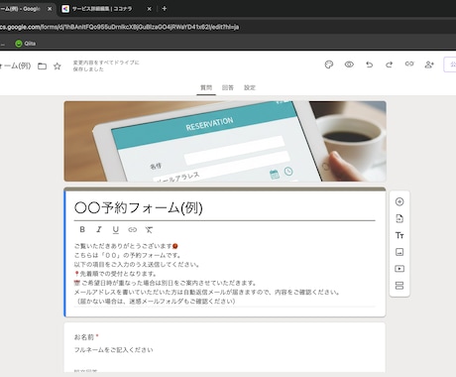Underline the description text

coord(116,230)
